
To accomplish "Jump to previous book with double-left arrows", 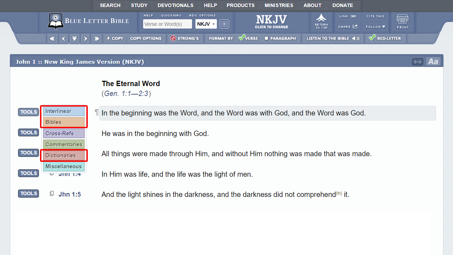I will pos(52,39).
